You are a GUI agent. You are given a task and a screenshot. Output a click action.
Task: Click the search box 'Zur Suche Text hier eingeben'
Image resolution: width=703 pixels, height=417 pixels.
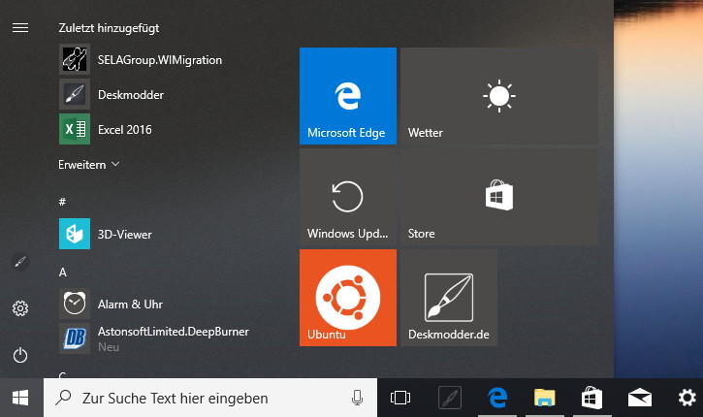[210, 398]
